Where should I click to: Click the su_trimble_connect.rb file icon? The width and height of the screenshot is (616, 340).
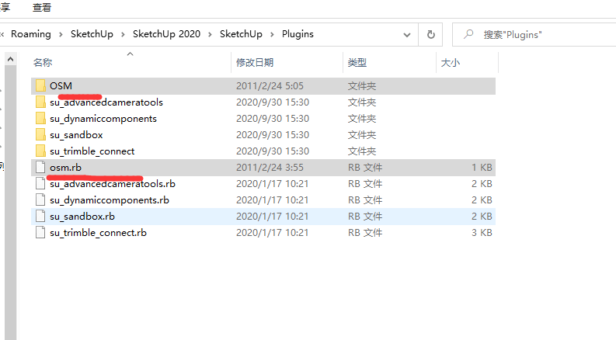click(40, 232)
